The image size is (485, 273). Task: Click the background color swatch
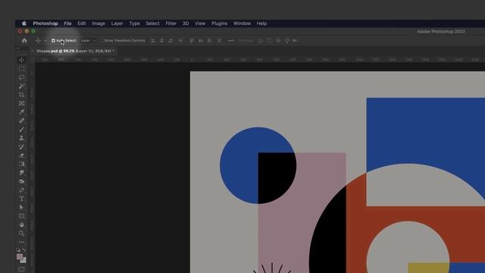(x=24, y=261)
